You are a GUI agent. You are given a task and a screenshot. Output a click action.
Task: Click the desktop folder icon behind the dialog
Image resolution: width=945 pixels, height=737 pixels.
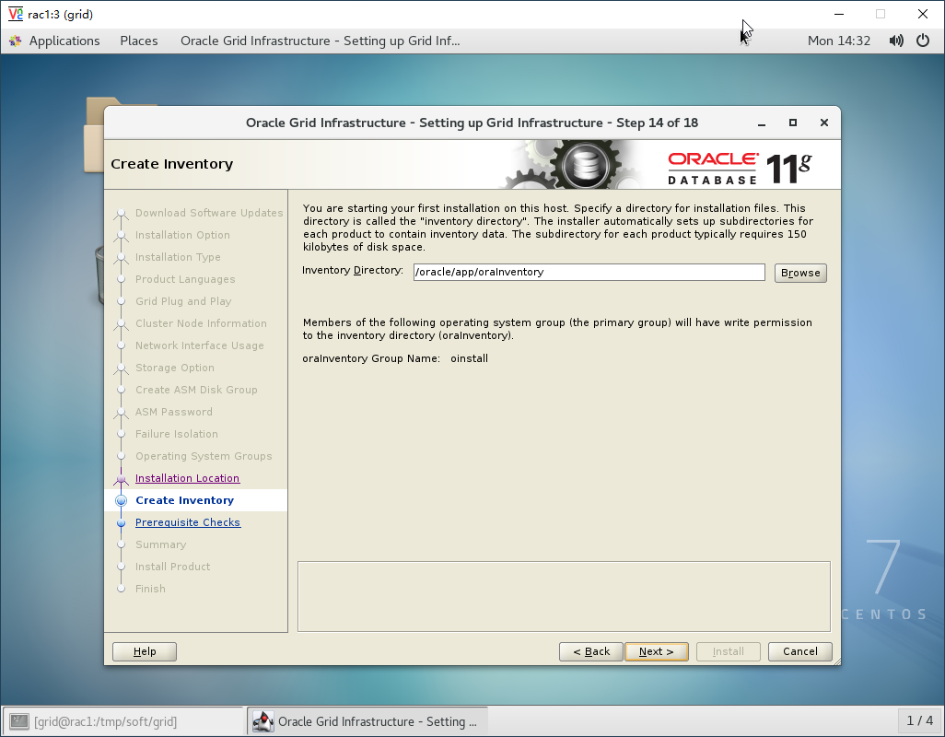pos(95,135)
